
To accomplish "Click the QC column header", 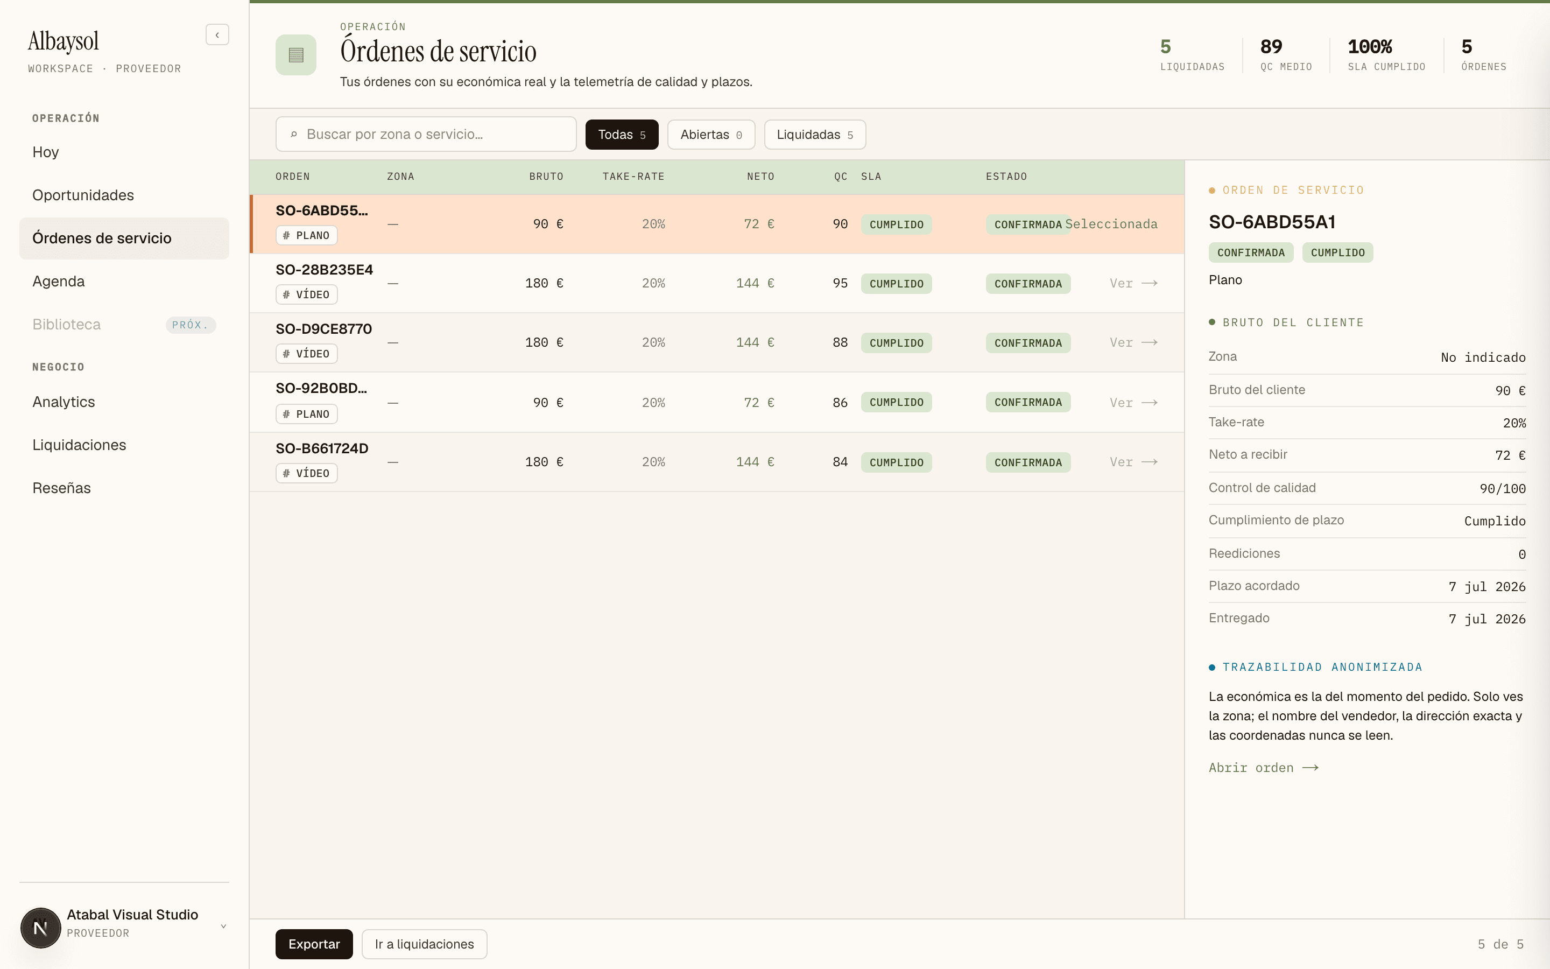I will click(x=840, y=176).
